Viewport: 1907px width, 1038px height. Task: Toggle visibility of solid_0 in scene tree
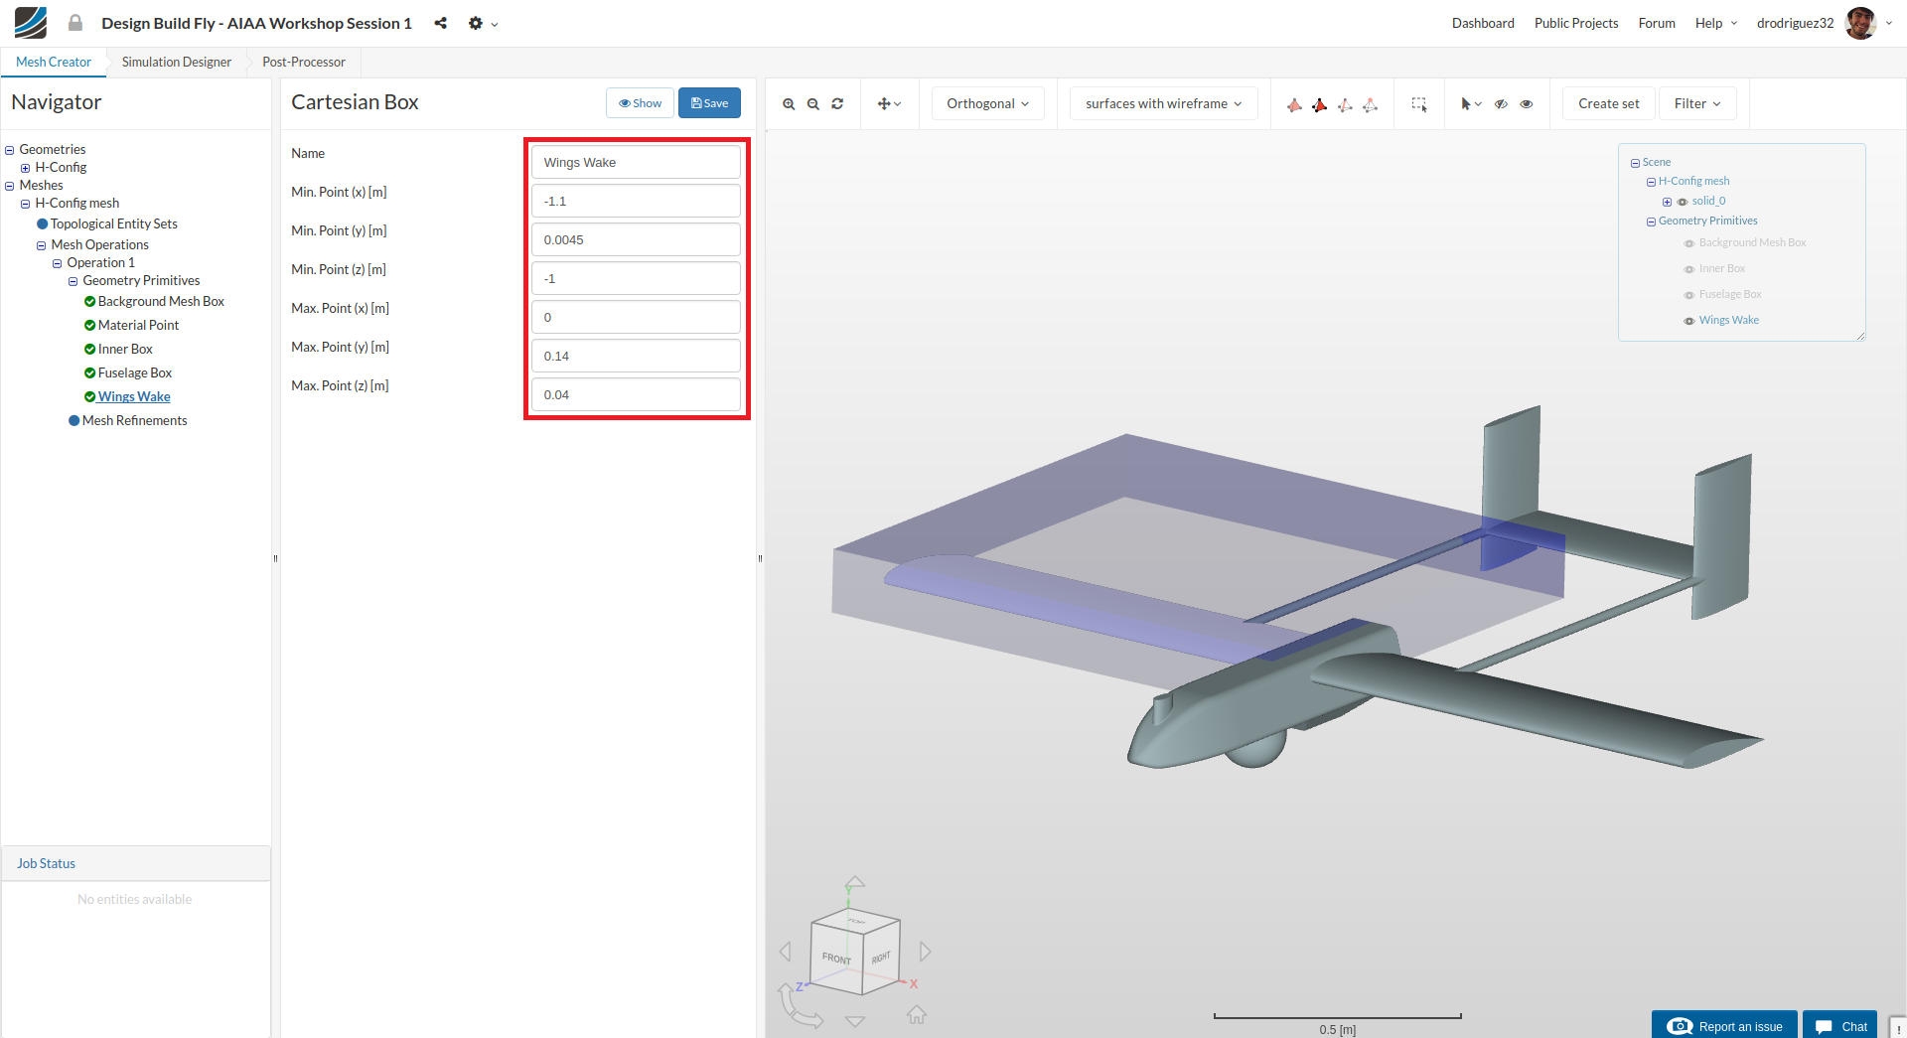click(x=1683, y=202)
